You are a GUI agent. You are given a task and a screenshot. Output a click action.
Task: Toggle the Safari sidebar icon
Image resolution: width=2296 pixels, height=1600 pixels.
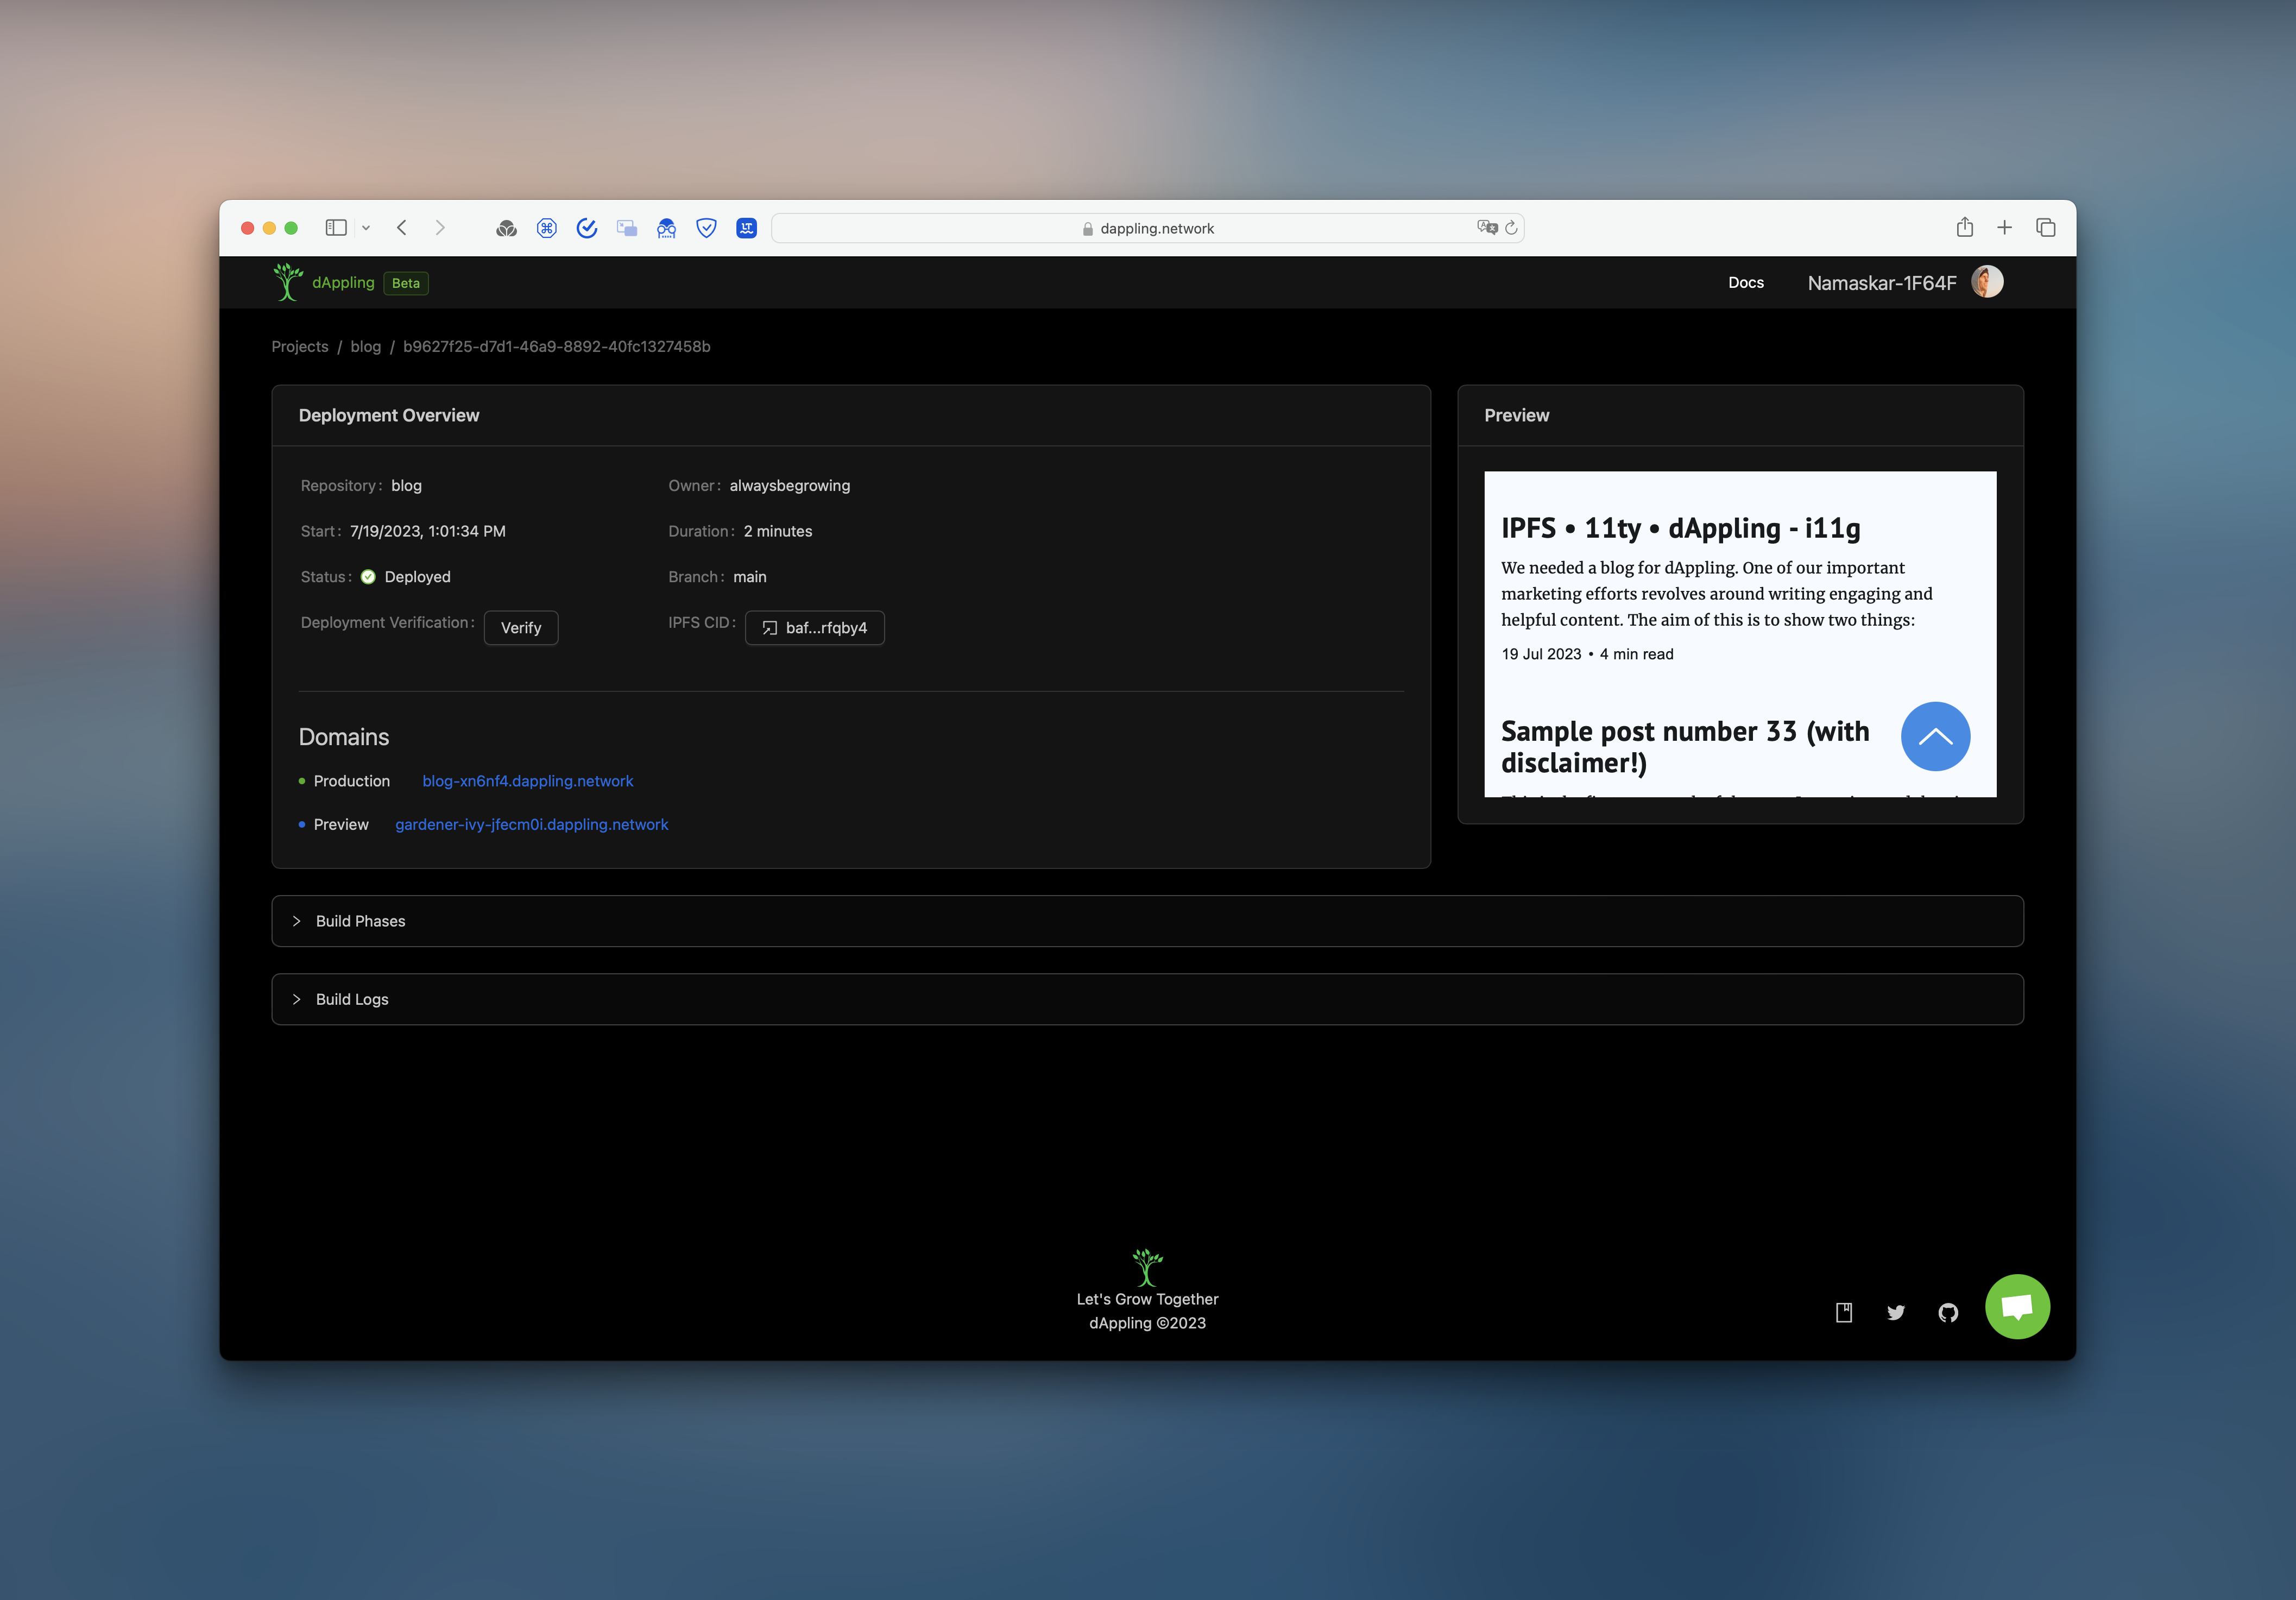click(336, 228)
